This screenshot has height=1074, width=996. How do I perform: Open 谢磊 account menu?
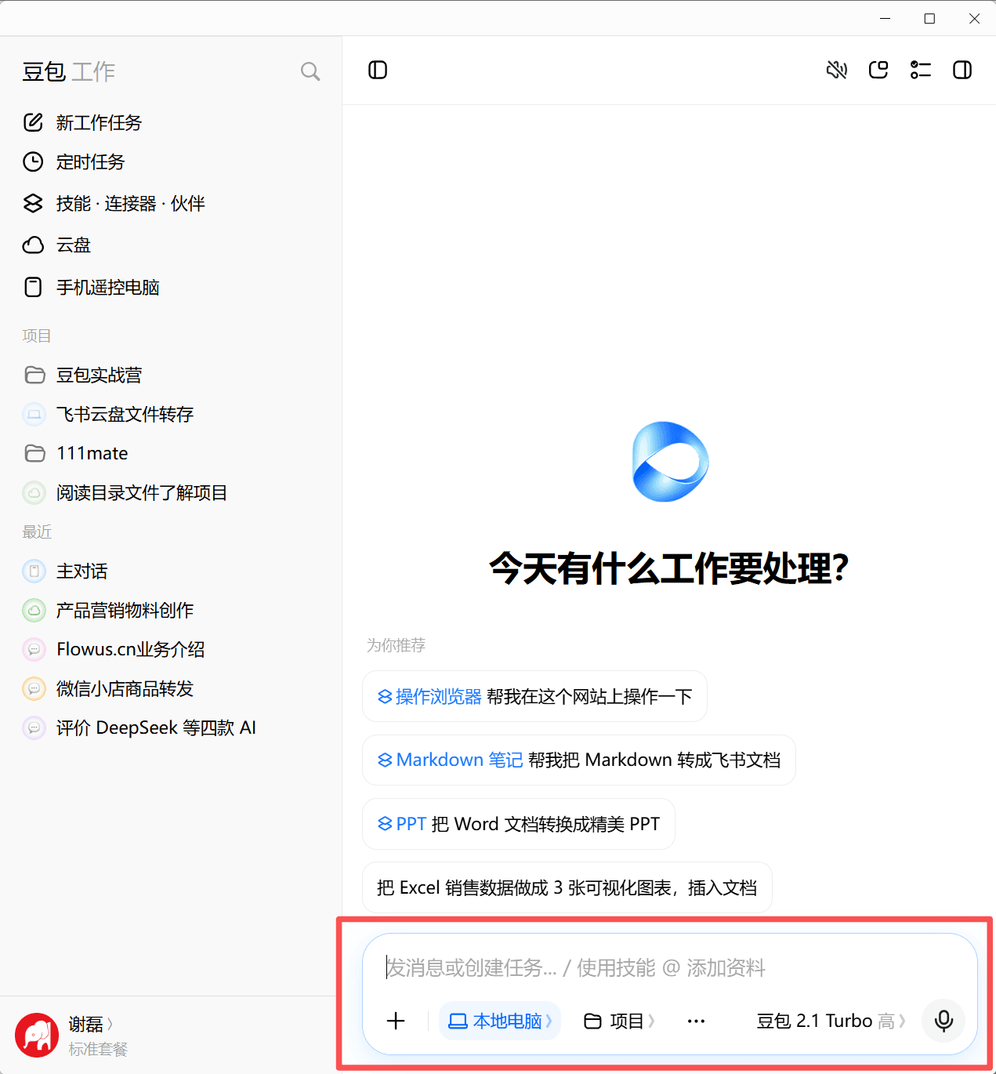click(91, 1024)
